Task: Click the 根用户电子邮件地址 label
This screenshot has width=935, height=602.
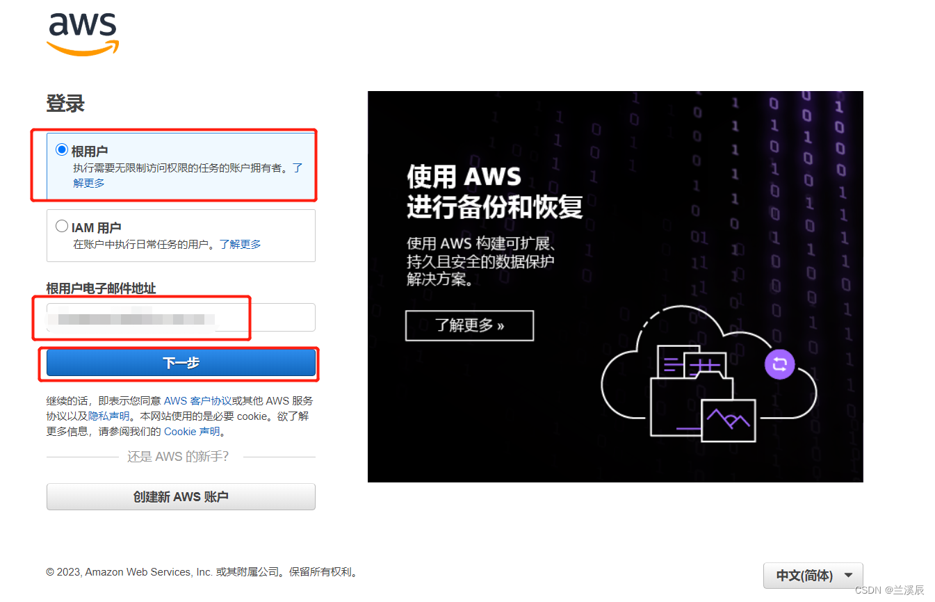Action: [101, 288]
